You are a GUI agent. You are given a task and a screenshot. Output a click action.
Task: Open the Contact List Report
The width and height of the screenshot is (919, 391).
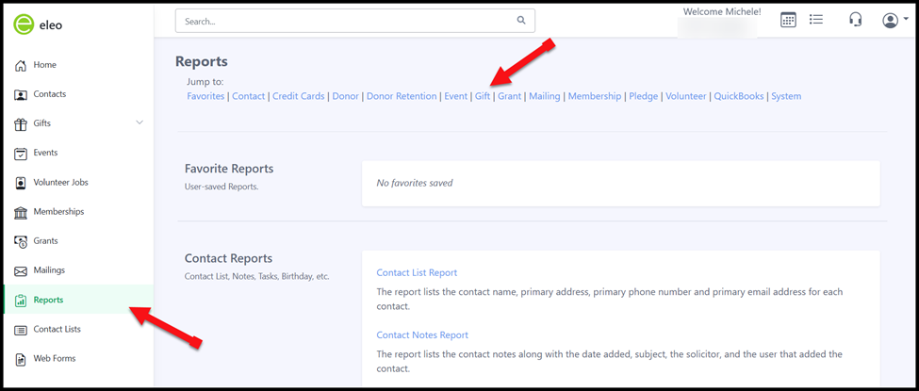417,272
